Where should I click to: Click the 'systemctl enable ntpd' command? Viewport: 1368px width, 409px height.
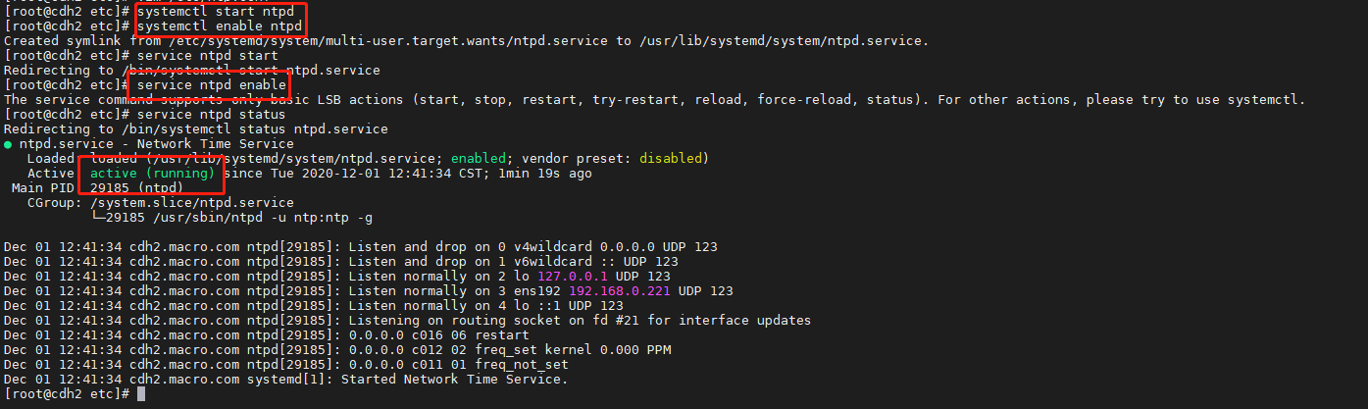point(218,25)
